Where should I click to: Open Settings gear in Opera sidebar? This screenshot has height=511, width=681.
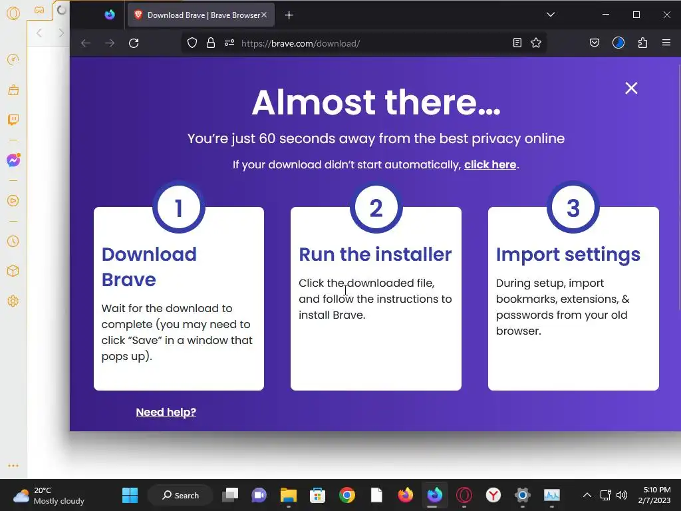coord(13,301)
